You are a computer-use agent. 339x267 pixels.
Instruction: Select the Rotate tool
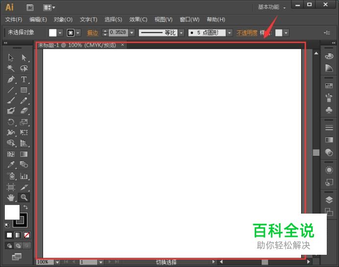click(11, 122)
